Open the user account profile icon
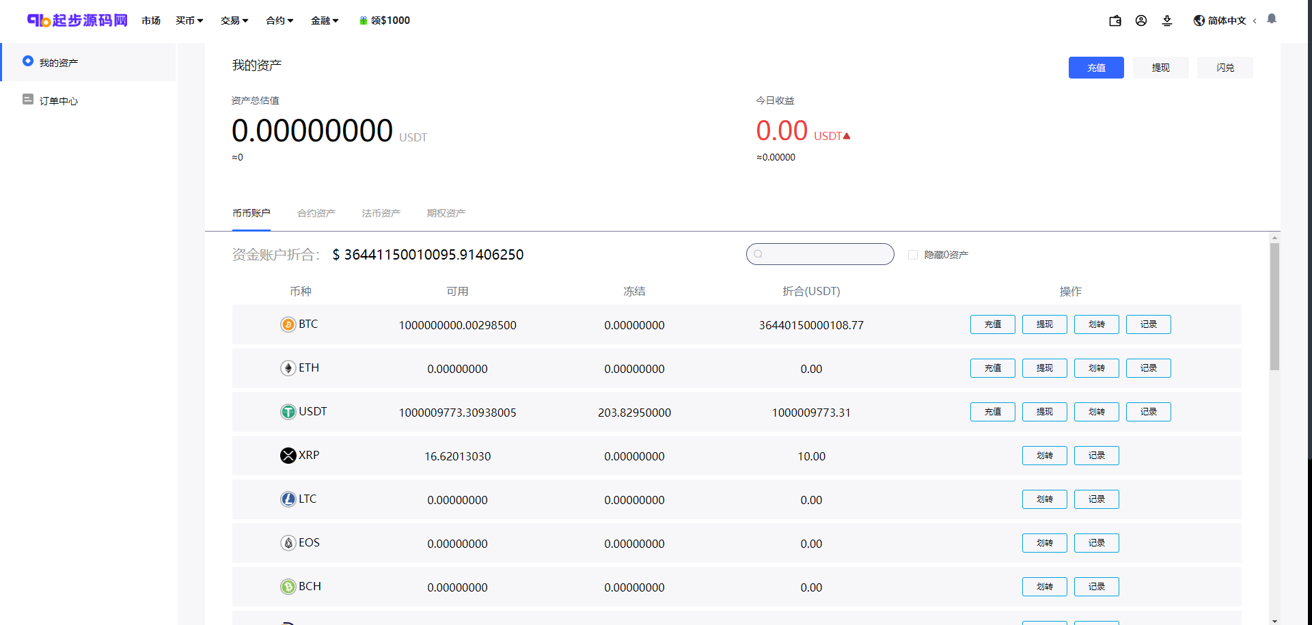 (1141, 20)
